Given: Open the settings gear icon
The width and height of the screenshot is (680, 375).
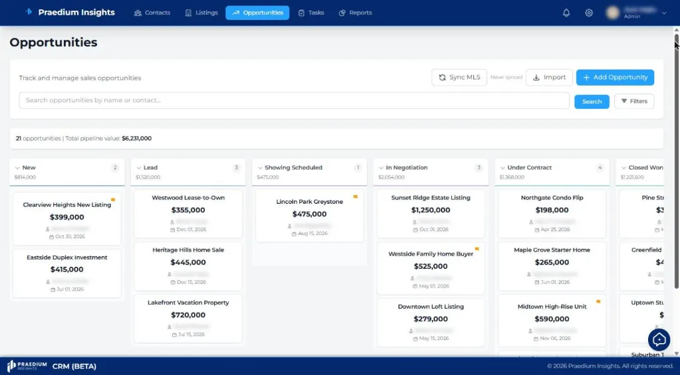Looking at the screenshot, I should [588, 13].
